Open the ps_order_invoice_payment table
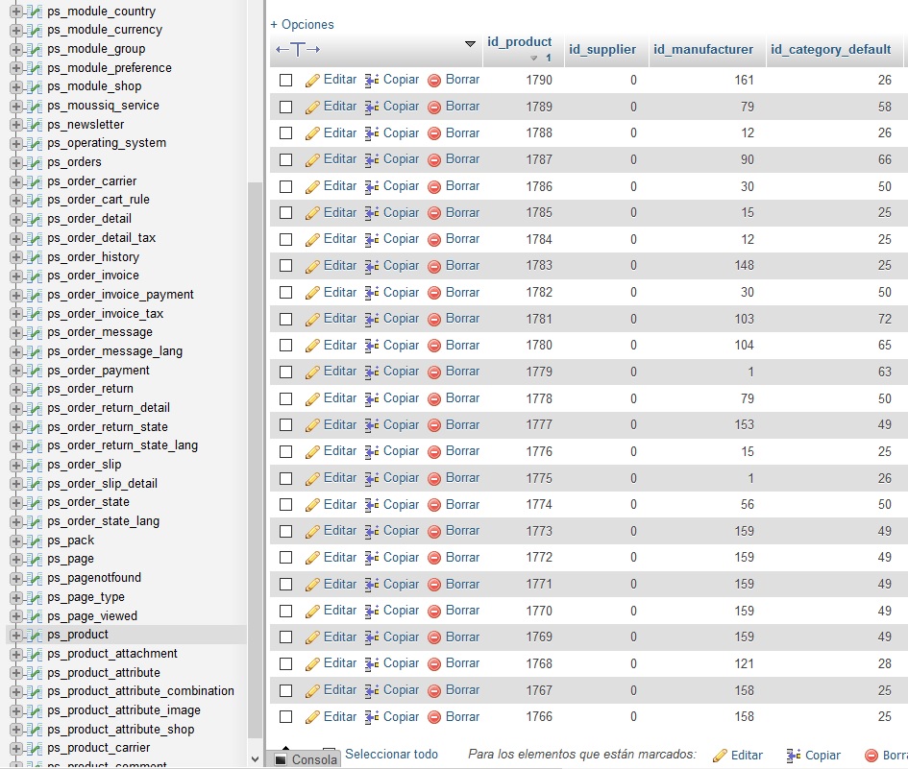The height and width of the screenshot is (769, 908). [120, 295]
